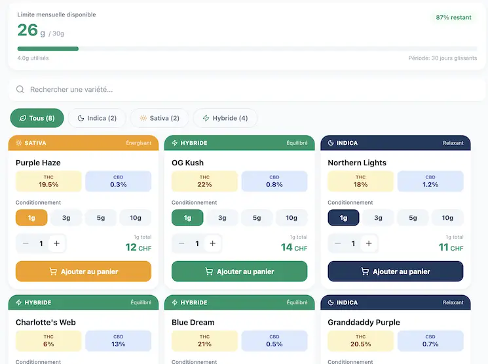
Task: Focus the Rechercher une variété search field
Action: tap(249, 89)
